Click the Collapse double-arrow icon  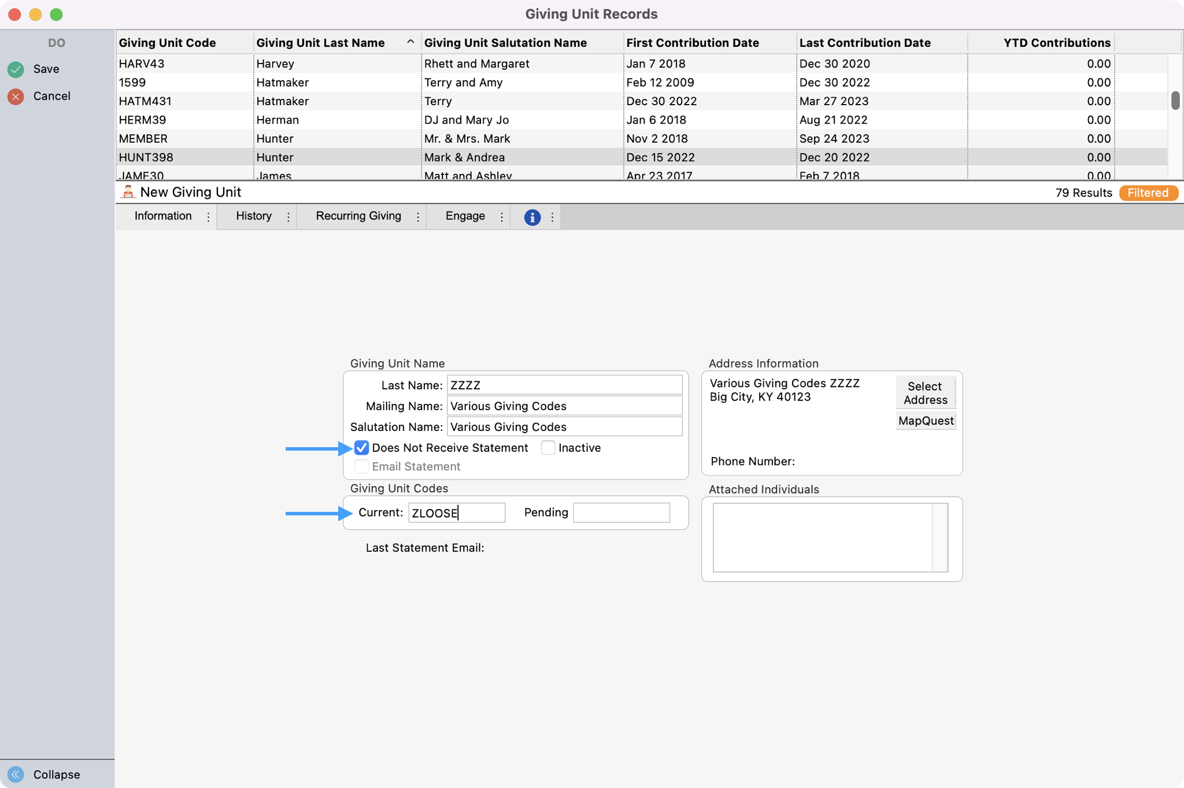click(x=16, y=774)
